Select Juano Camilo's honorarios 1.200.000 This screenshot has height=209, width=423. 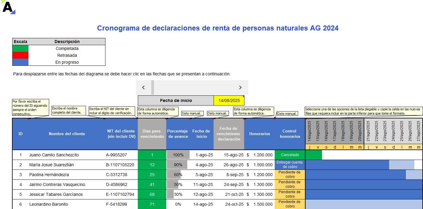(259, 155)
